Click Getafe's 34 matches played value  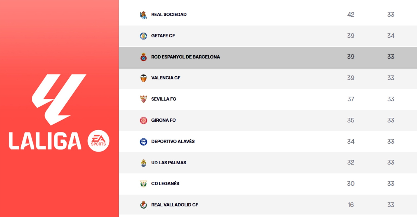pyautogui.click(x=391, y=36)
